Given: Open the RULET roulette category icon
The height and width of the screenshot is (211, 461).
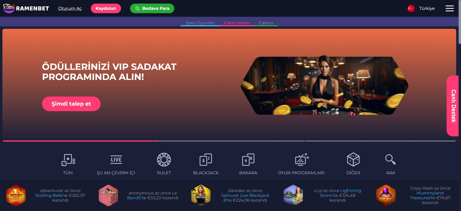Looking at the screenshot, I should (x=164, y=160).
